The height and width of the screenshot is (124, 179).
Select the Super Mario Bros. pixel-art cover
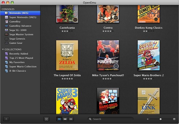pos(108,101)
